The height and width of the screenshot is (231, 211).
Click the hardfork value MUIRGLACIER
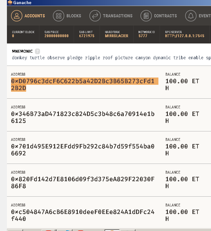pos(117,36)
